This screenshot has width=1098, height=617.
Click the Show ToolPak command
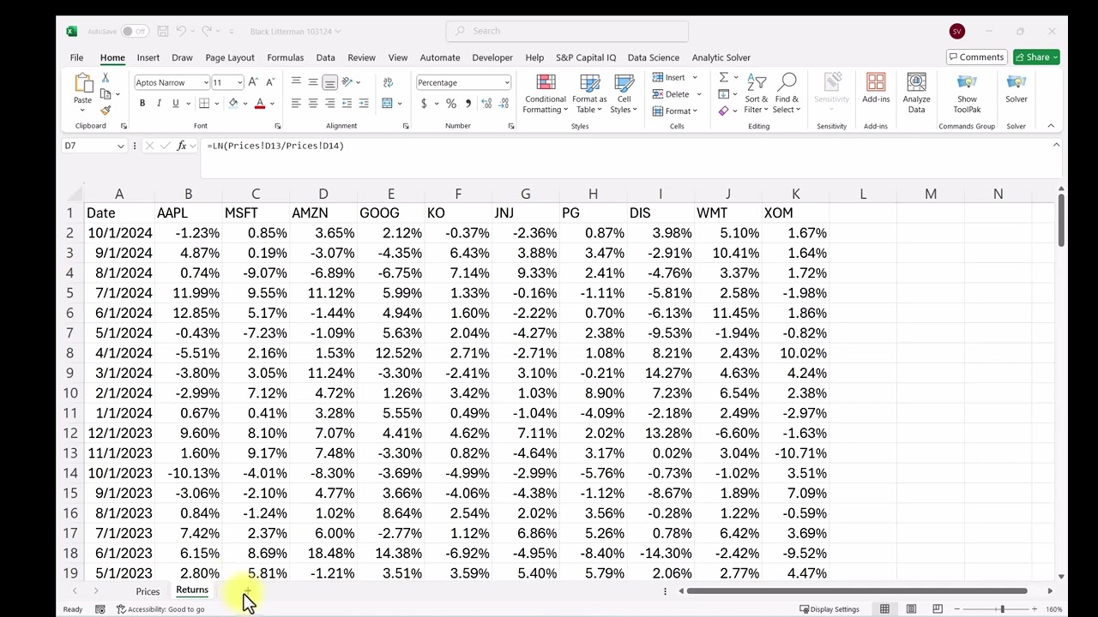(x=967, y=93)
